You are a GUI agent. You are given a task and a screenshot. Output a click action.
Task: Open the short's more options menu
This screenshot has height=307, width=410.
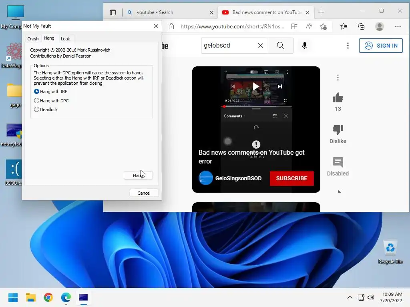click(x=338, y=78)
